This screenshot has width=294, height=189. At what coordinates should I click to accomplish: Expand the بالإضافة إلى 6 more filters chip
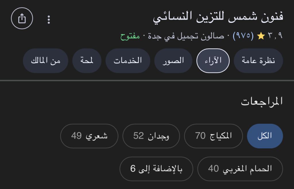click(156, 169)
